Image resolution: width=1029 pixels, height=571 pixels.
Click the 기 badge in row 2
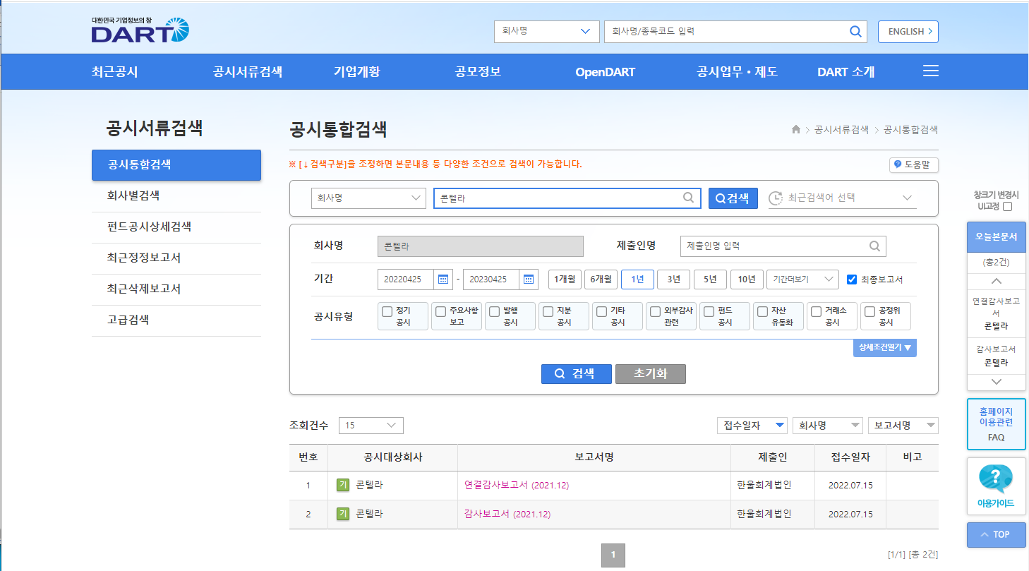[x=343, y=514]
